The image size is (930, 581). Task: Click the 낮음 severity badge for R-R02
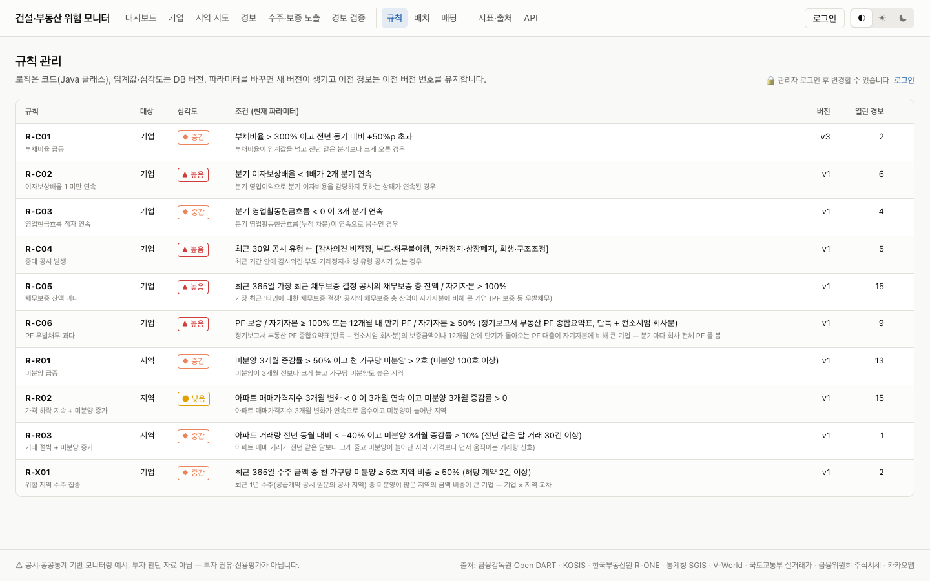[x=193, y=398]
